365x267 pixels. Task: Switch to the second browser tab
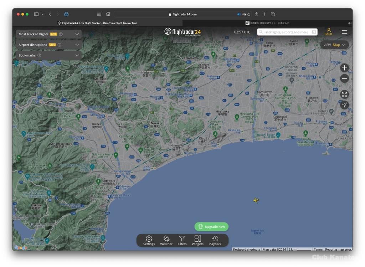coord(267,23)
